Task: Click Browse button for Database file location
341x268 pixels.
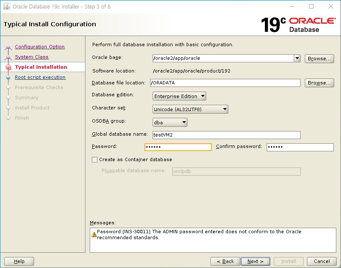Action: click(319, 83)
